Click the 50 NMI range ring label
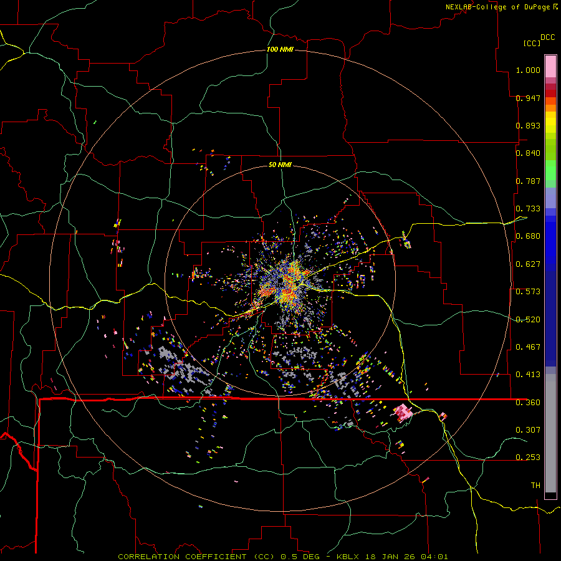Viewport: 561px width, 561px height. coord(280,165)
